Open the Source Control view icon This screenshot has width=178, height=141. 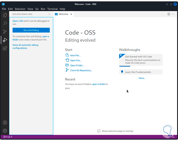pos(5,32)
